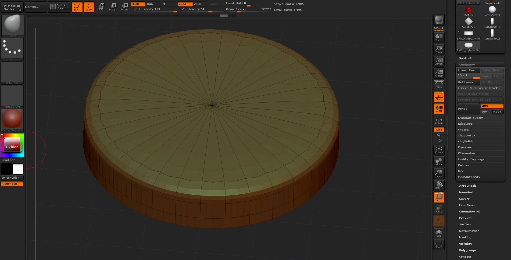Select the Scale gizmo icon in top toolbar
Image resolution: width=511 pixels, height=260 pixels.
(x=112, y=7)
